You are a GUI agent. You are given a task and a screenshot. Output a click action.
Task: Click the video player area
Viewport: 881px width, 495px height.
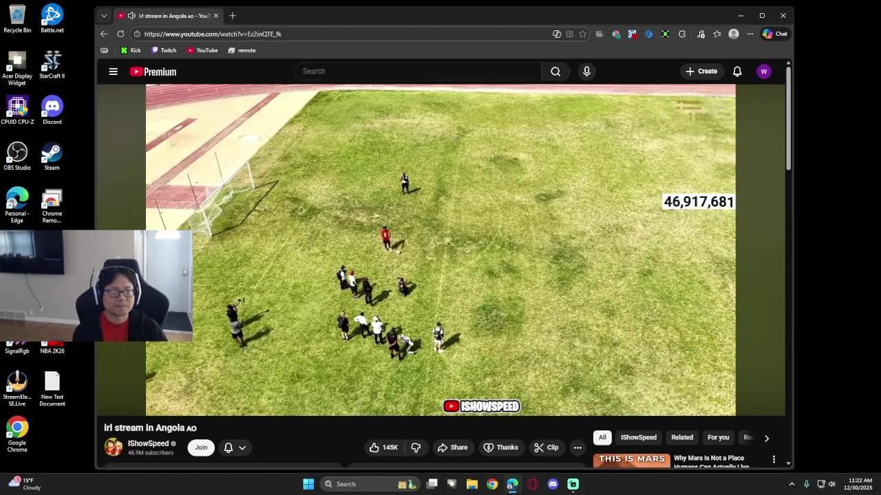coord(440,250)
